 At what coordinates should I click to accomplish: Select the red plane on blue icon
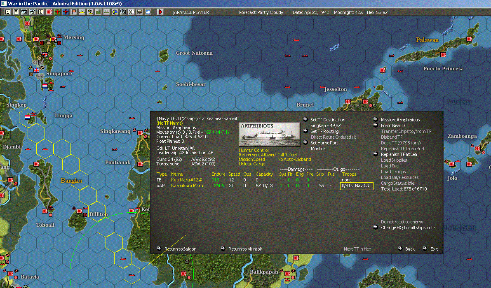(66, 12)
